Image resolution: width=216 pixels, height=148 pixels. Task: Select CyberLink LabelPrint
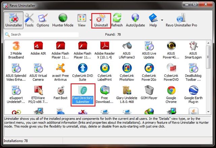tap(105, 72)
